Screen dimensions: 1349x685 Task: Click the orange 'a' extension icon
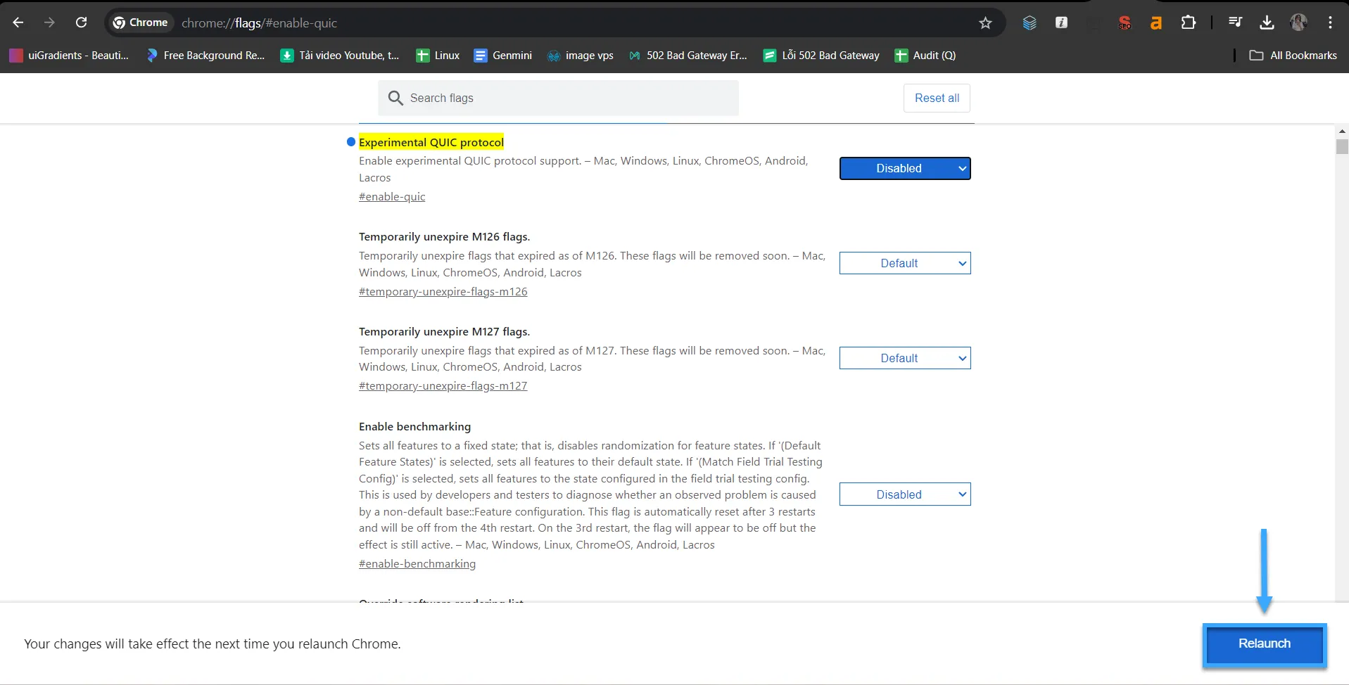[x=1155, y=22]
